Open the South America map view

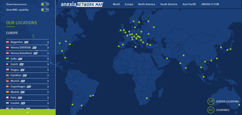pyautogui.click(x=169, y=4)
